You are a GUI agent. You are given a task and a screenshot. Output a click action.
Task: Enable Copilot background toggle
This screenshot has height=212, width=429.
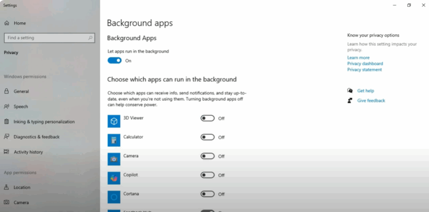pyautogui.click(x=207, y=175)
